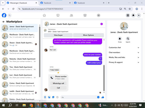Go to the Facebook logo home
The height and width of the screenshot is (108, 145).
click(4, 15)
